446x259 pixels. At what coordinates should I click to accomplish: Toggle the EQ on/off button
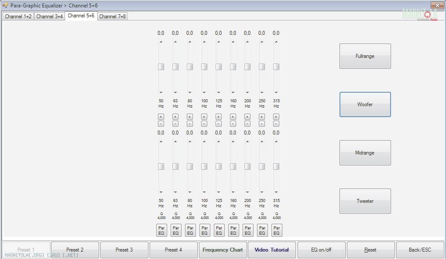coord(321,249)
